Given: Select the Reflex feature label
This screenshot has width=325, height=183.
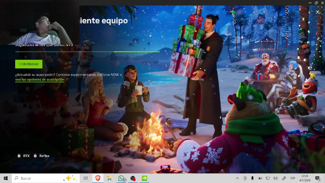Looking at the screenshot, I should [x=44, y=156].
